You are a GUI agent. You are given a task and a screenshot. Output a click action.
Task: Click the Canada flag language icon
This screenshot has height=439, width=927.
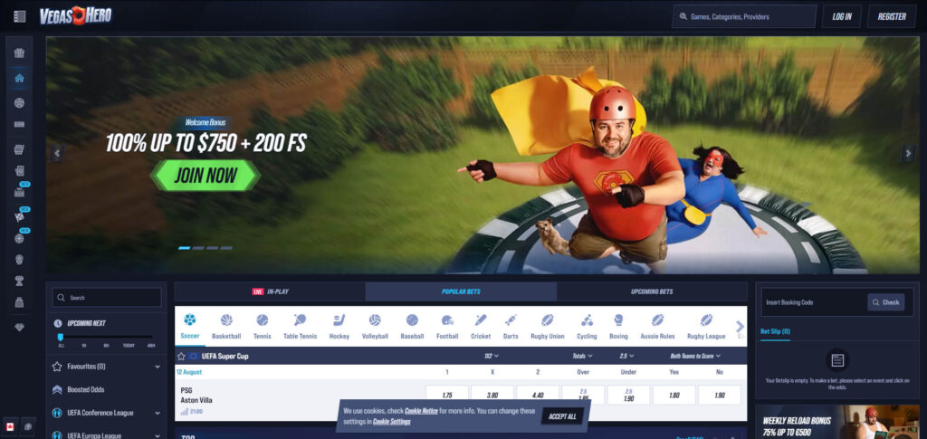coord(10,426)
